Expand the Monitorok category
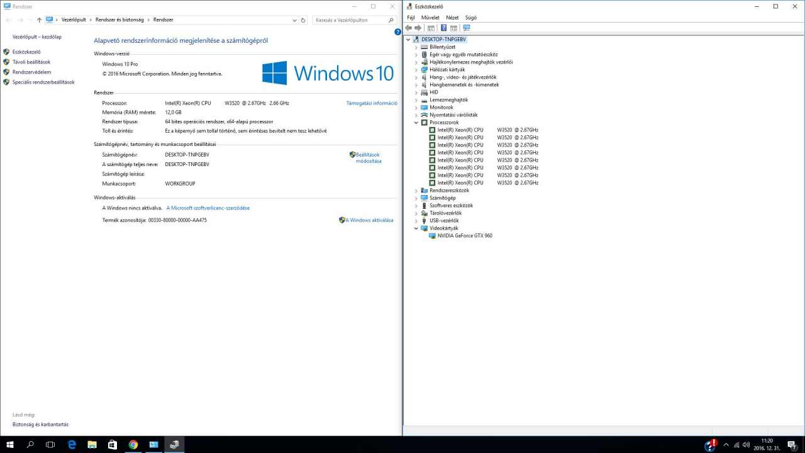This screenshot has width=805, height=453. pos(416,108)
